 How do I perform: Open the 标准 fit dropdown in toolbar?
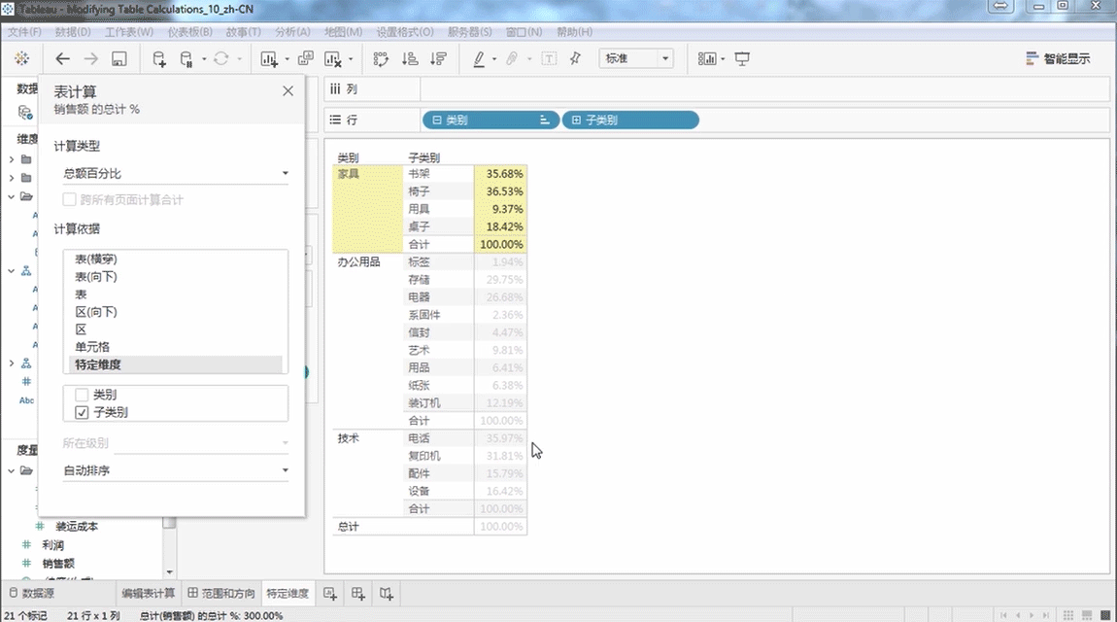pos(636,59)
